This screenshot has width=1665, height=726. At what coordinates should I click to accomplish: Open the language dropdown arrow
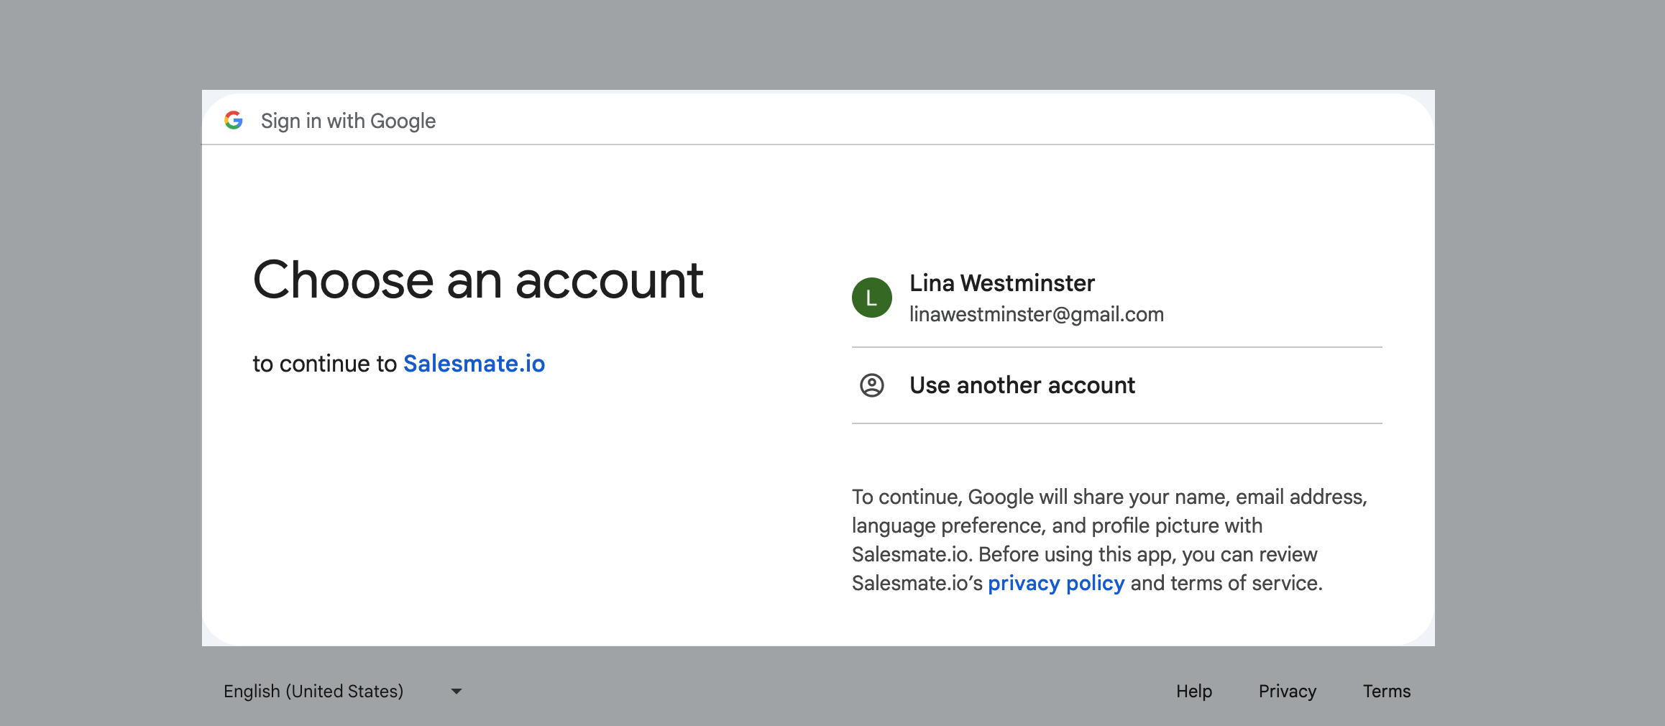(x=457, y=691)
